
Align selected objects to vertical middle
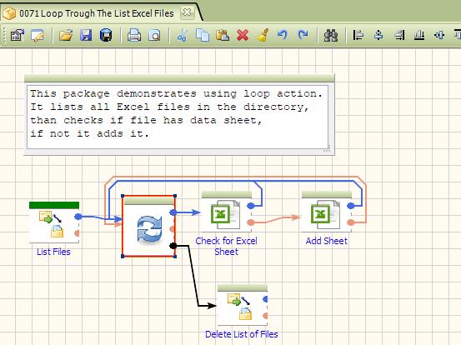coord(439,35)
